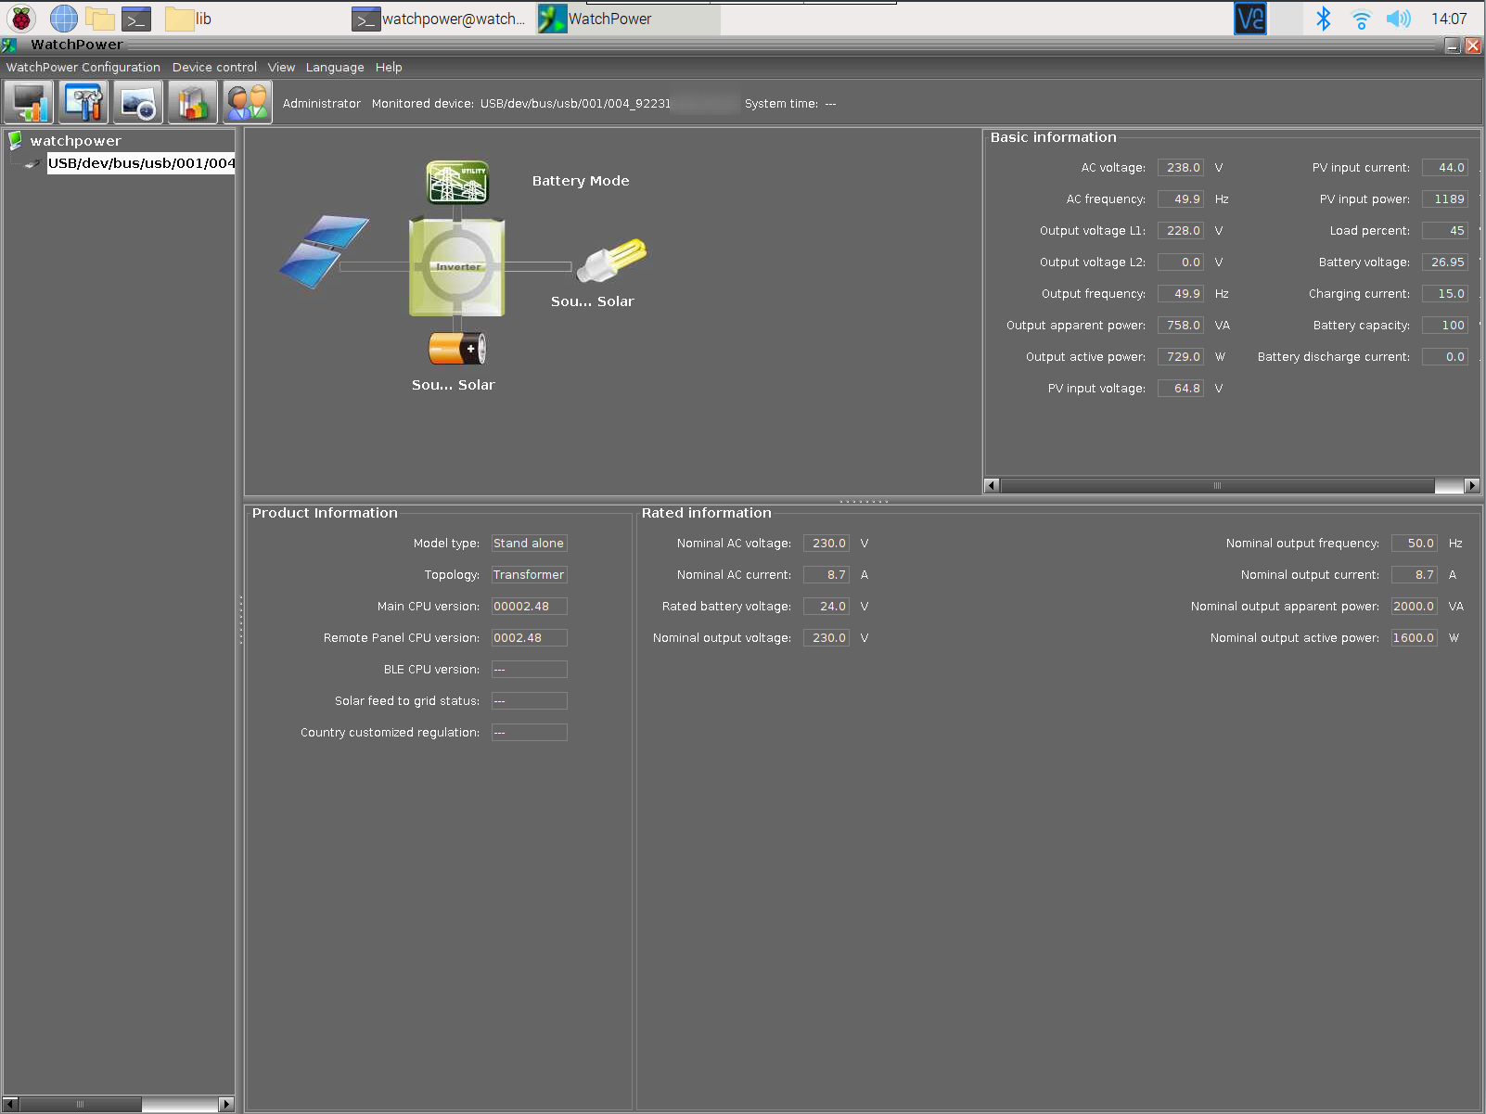Open the colored bar chart toolbar icon
1486x1114 pixels.
pos(193,102)
